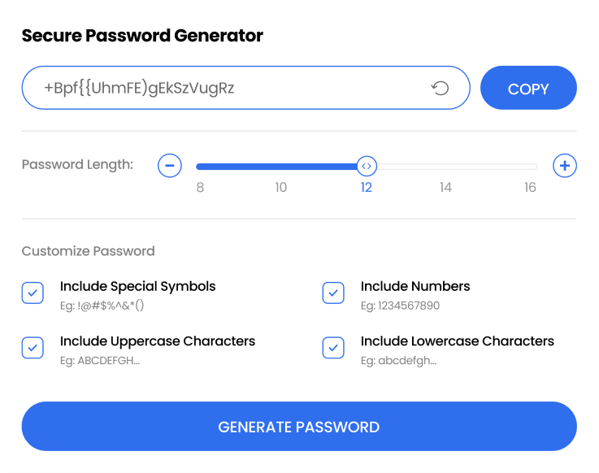Click the regenerate password refresh icon

(x=440, y=89)
